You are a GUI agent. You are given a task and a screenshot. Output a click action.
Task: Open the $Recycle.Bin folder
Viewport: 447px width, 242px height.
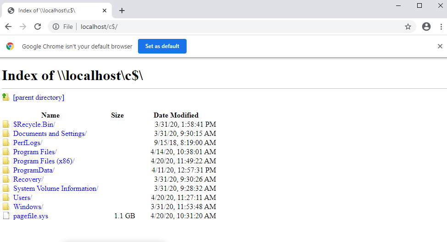(x=34, y=124)
